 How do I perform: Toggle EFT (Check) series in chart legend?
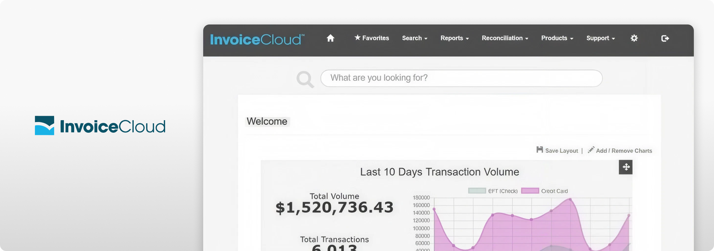[x=493, y=191]
